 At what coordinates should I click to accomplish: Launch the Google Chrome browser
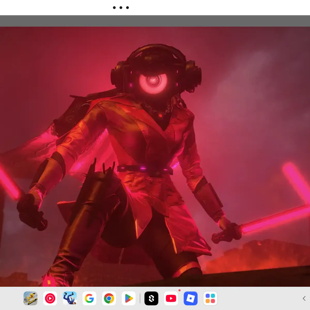pyautogui.click(x=109, y=298)
